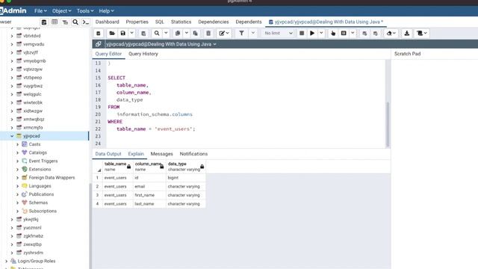Open connection yjjvpcad dropdown in connection bar
The width and height of the screenshot is (478, 269).
(x=161, y=44)
